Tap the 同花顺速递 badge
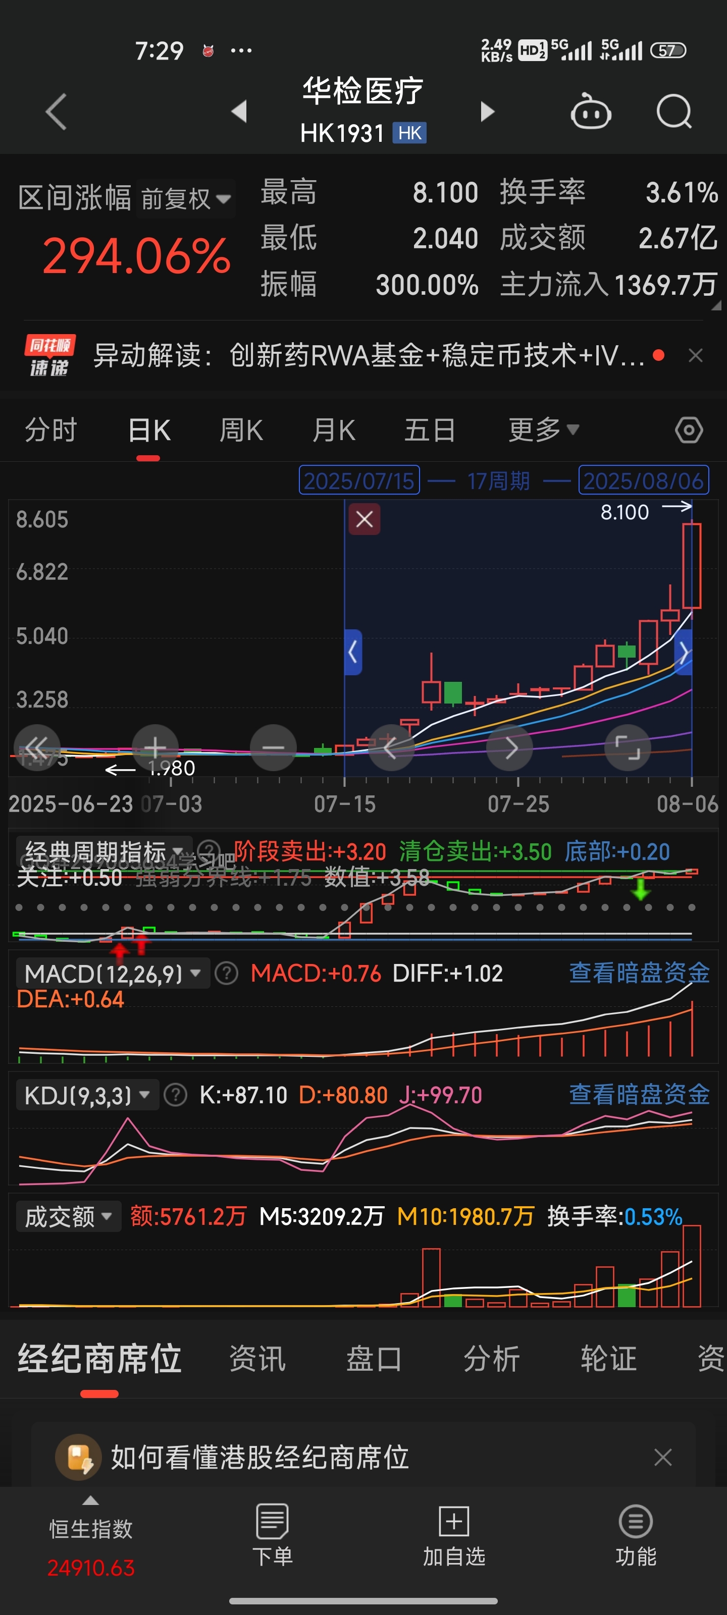 pyautogui.click(x=49, y=355)
